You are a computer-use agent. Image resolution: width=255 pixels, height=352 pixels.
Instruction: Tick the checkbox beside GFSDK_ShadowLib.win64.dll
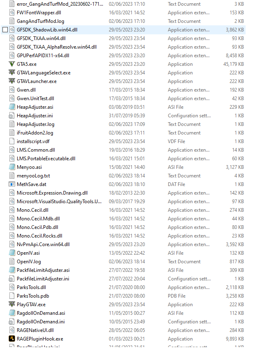click(5, 30)
